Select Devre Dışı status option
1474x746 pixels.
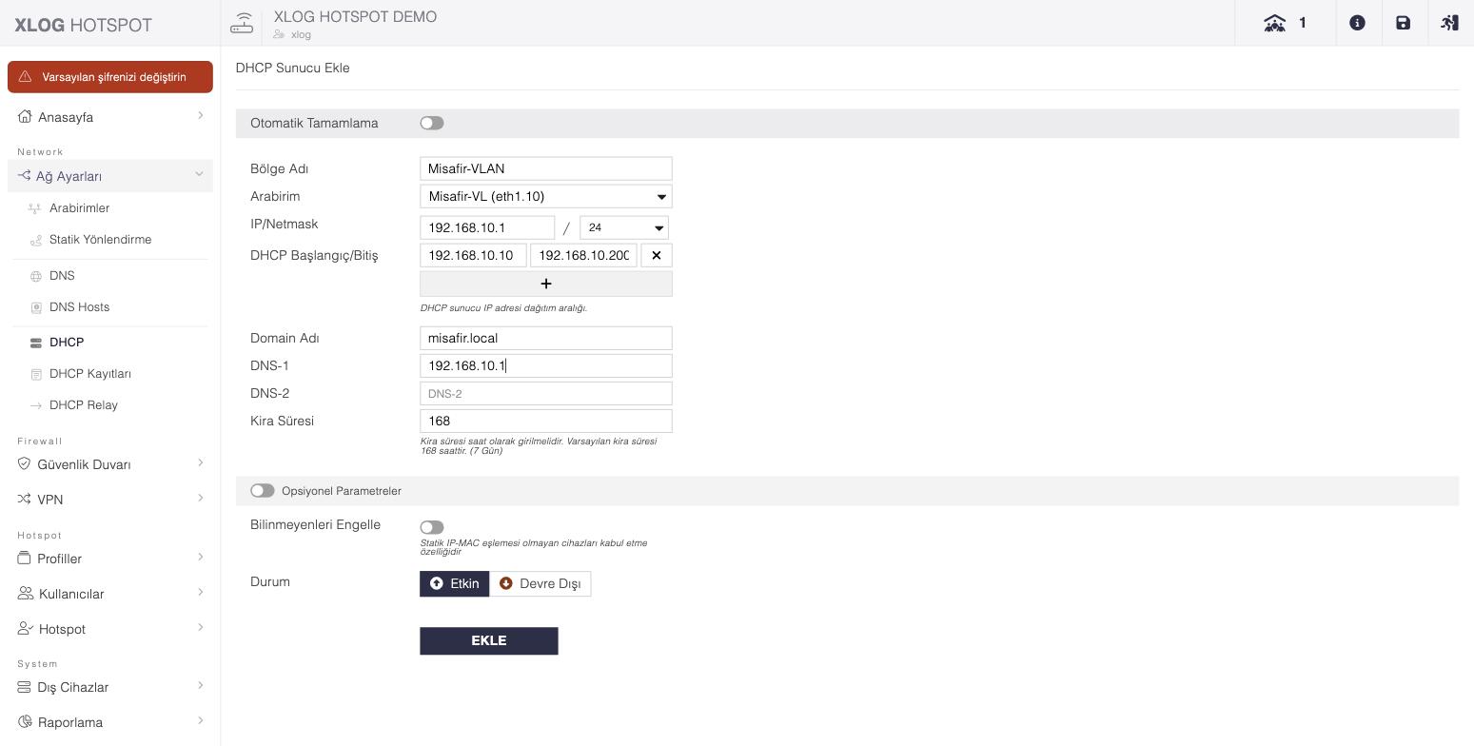coord(540,583)
